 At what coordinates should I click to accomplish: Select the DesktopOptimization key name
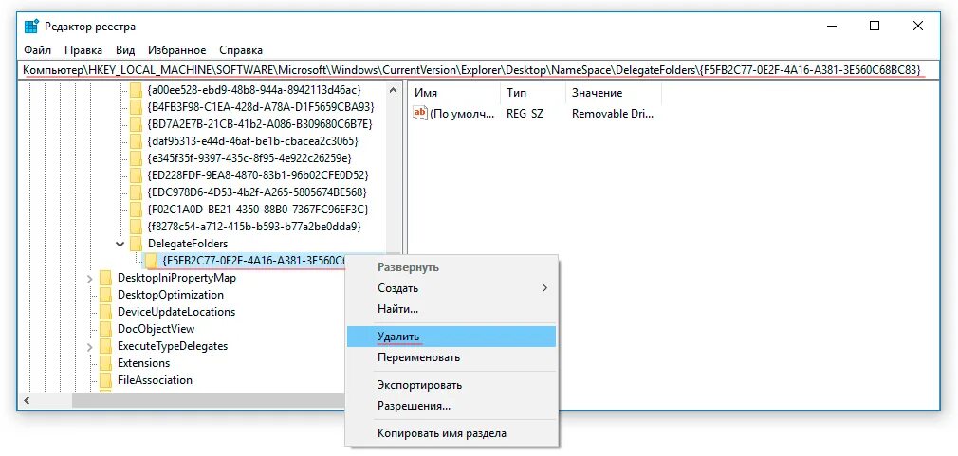click(x=171, y=295)
